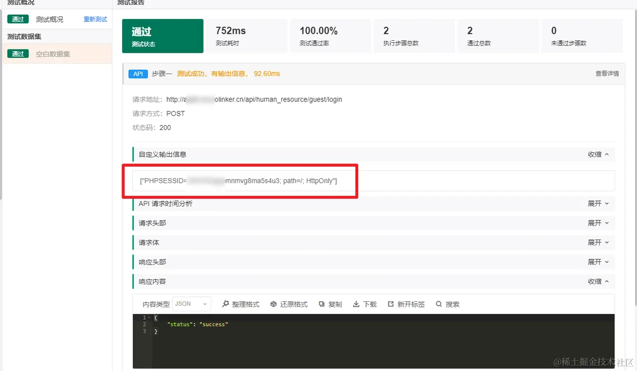Screen dimensions: 637x371
Task: Click the 下载 download icon
Action: pos(356,304)
